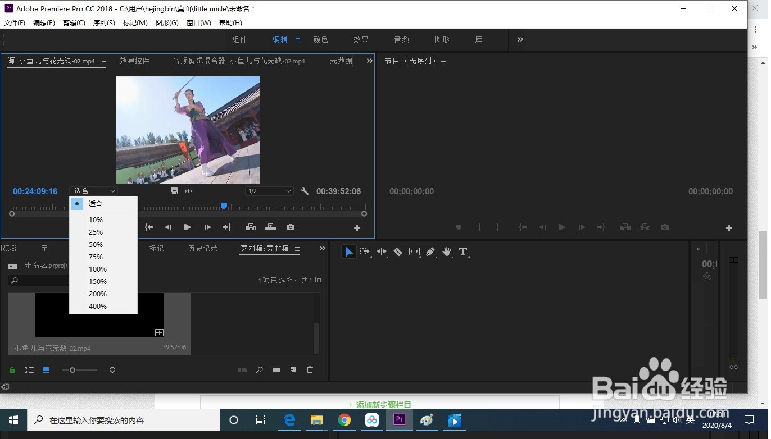The image size is (771, 439).
Task: Click Drag Audio Only waveform icon
Action: [189, 191]
